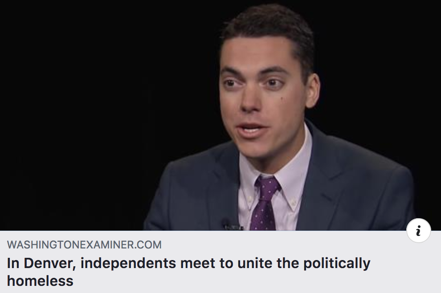This screenshot has height=293, width=441.
Task: Open the article preview image thumbnail
Action: (x=220, y=115)
